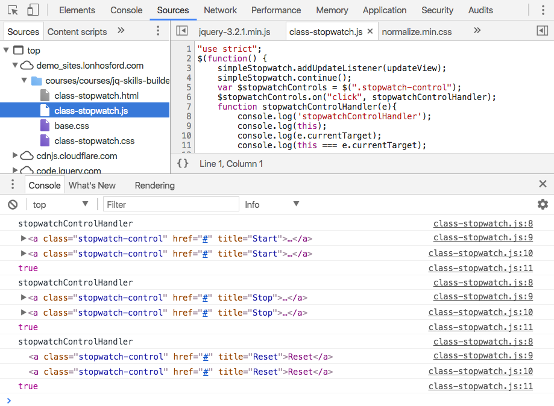Screen dimensions: 554x406
Task: Click line number 9 gutter for breakpoint
Action: click(189, 126)
